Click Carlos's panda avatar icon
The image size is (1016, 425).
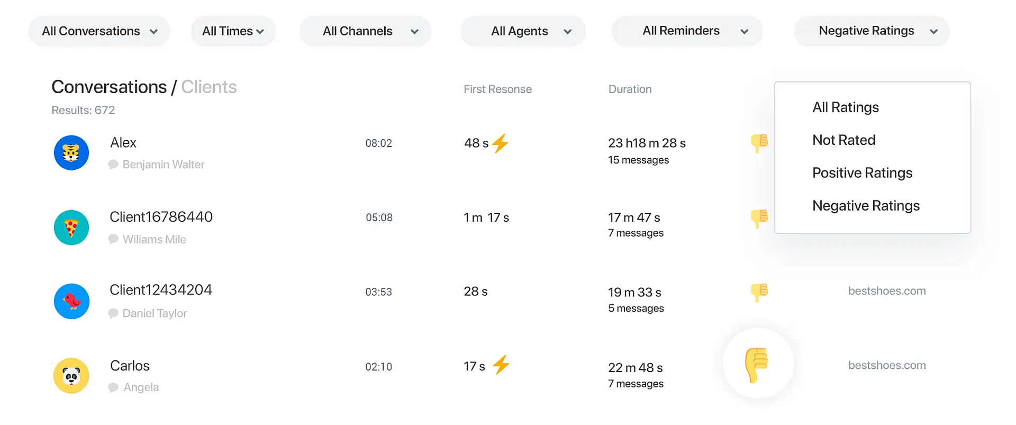click(71, 376)
